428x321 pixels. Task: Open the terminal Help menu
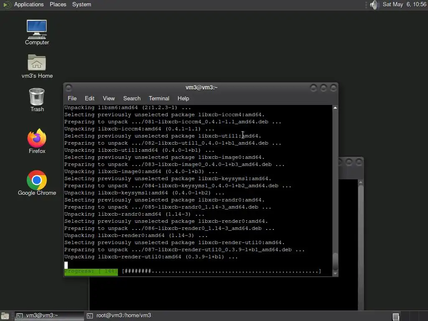pos(183,98)
